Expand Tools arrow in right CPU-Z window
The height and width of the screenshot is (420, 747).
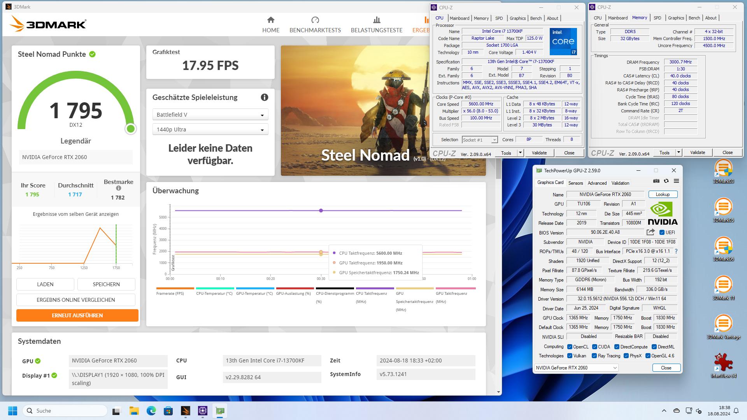(x=679, y=152)
